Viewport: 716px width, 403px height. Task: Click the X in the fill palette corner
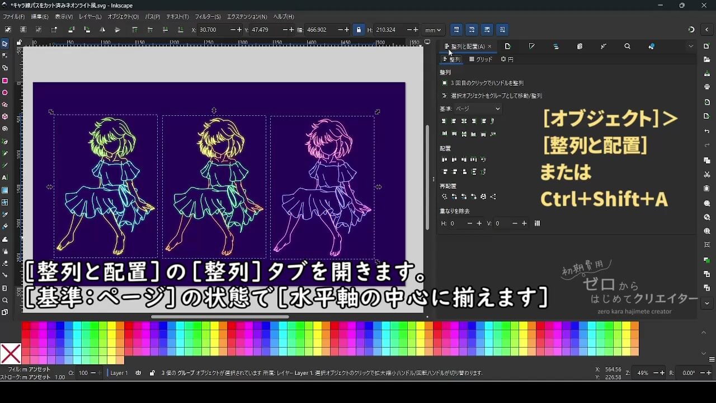(x=11, y=353)
